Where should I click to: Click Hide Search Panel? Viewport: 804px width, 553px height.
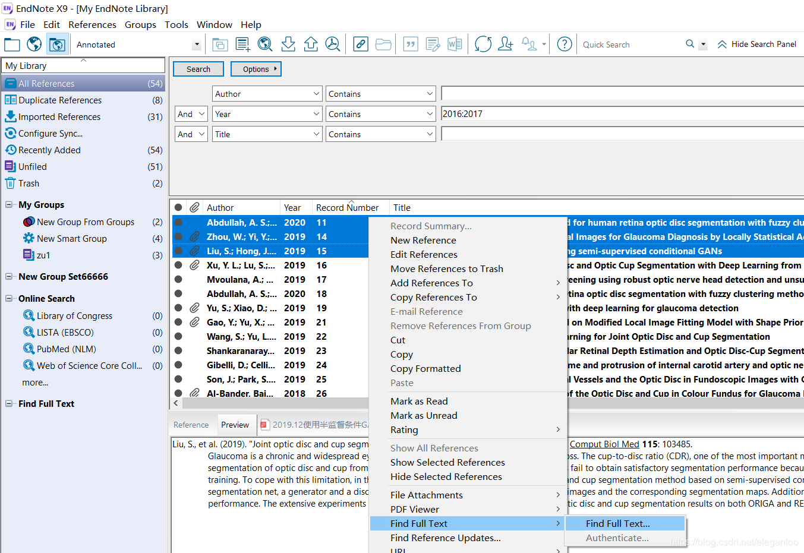[x=757, y=44]
